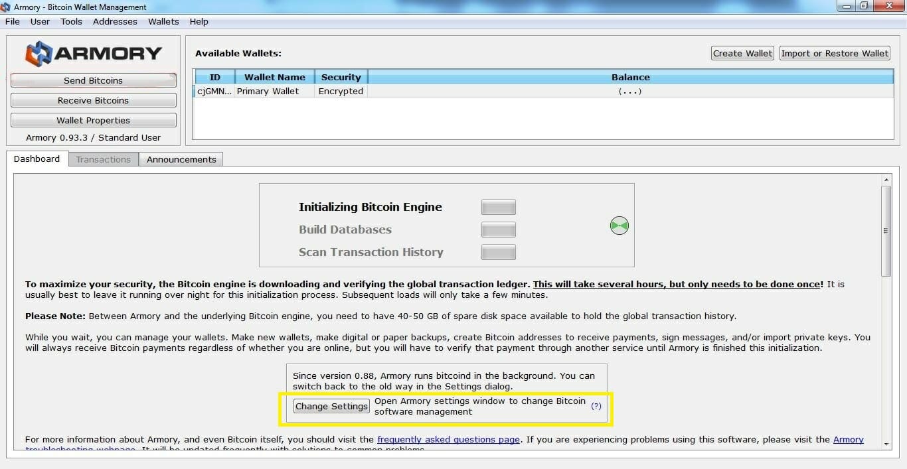Click the Scan Transaction History progress bar
The width and height of the screenshot is (907, 469).
coord(499,252)
